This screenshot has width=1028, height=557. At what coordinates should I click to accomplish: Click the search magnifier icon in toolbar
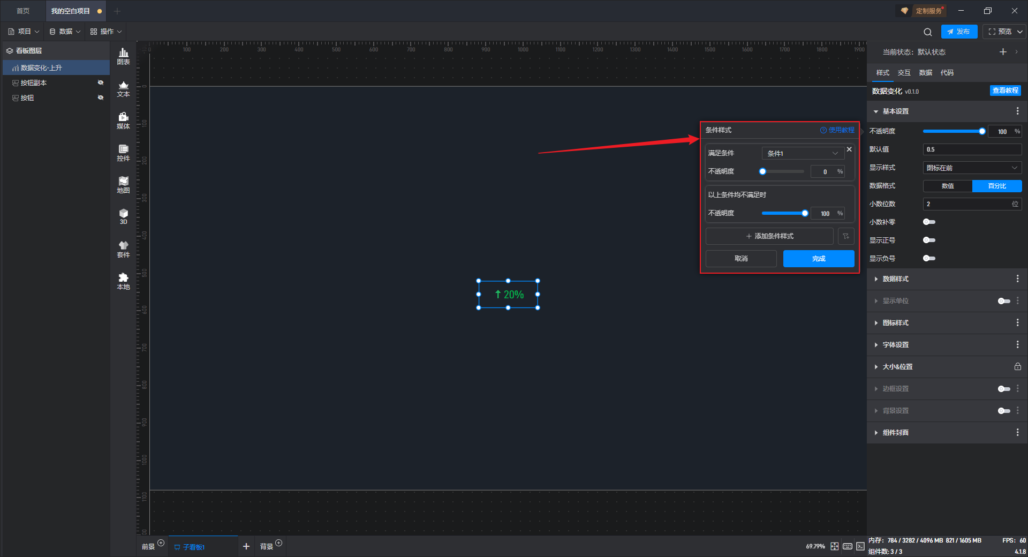pos(928,32)
